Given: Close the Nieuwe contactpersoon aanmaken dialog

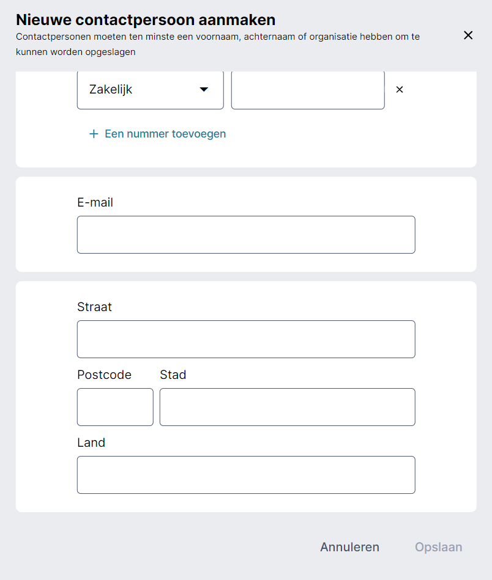Looking at the screenshot, I should pos(468,35).
